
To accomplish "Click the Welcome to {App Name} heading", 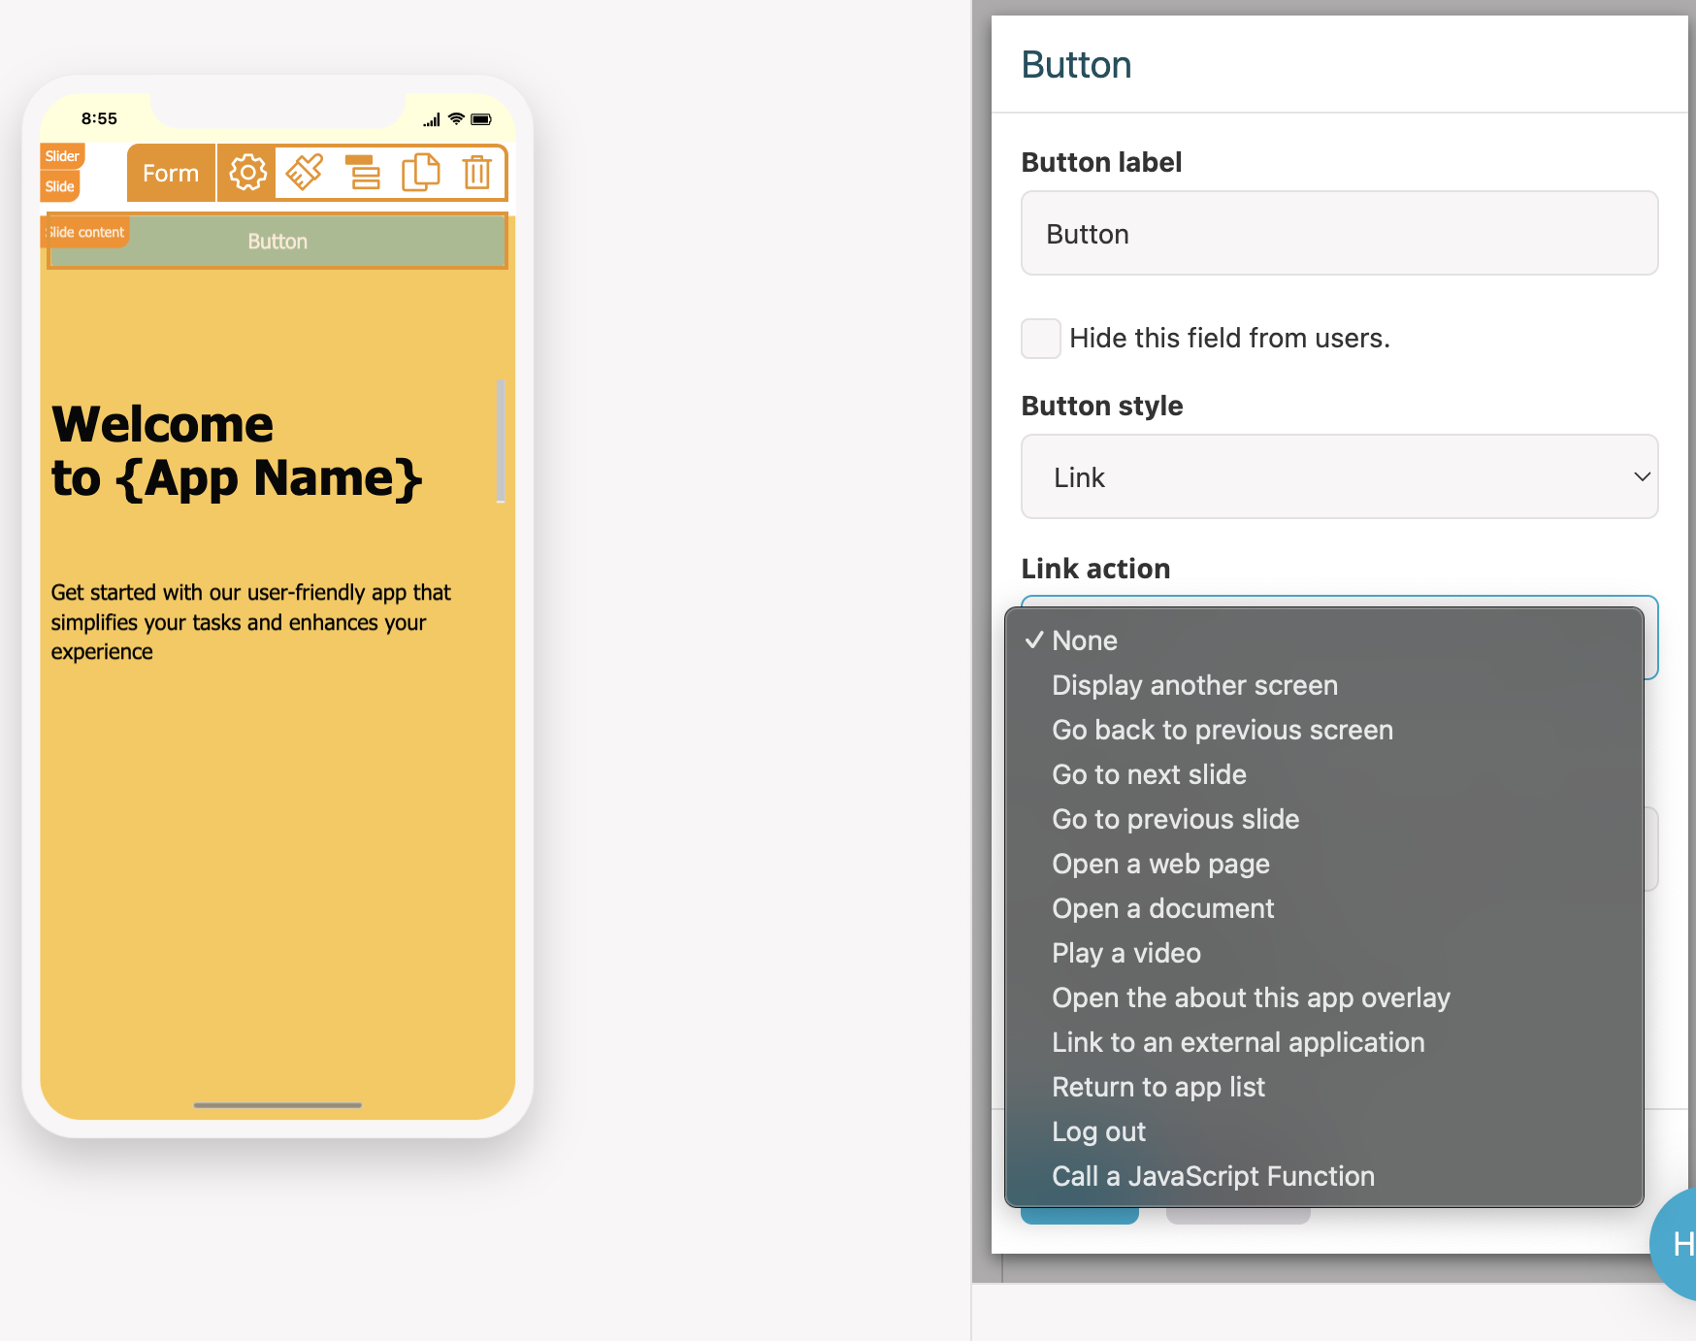I will (237, 451).
